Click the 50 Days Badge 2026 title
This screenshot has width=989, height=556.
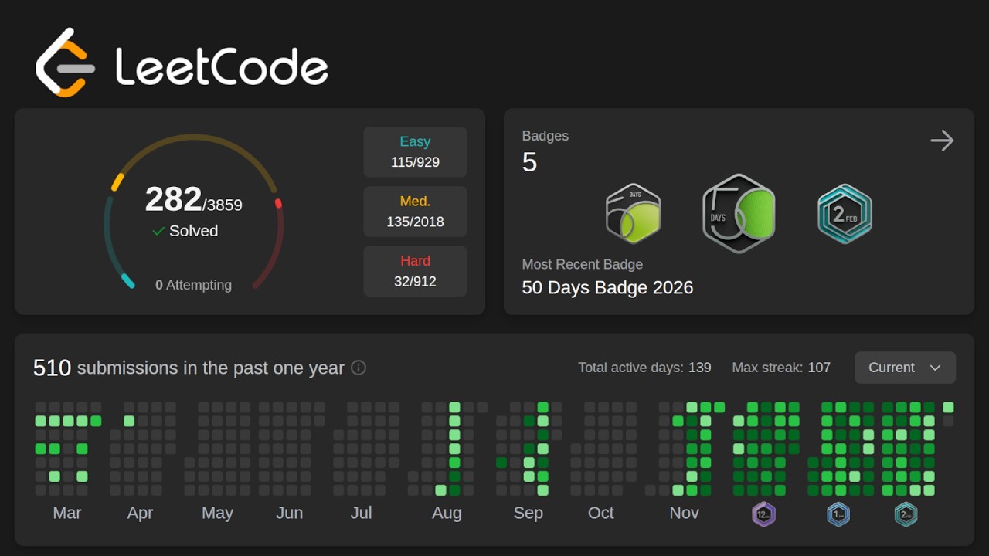tap(607, 287)
